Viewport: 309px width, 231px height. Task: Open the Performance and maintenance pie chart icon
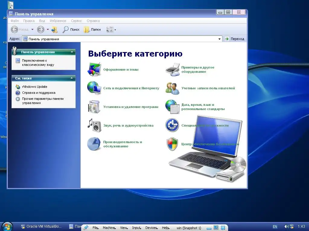[94, 144]
